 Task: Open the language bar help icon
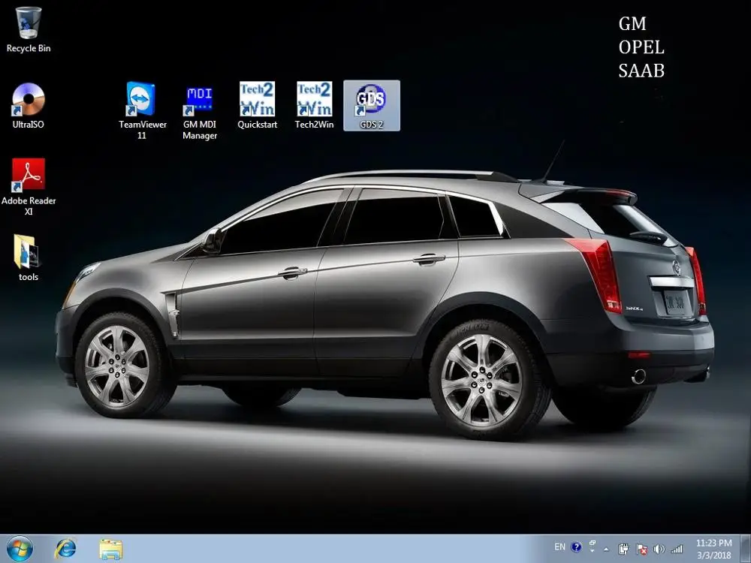(x=576, y=546)
